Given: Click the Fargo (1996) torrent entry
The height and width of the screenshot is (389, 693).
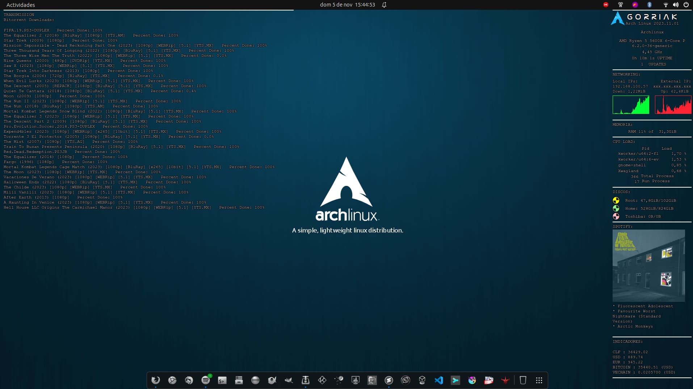Looking at the screenshot, I should (x=55, y=162).
